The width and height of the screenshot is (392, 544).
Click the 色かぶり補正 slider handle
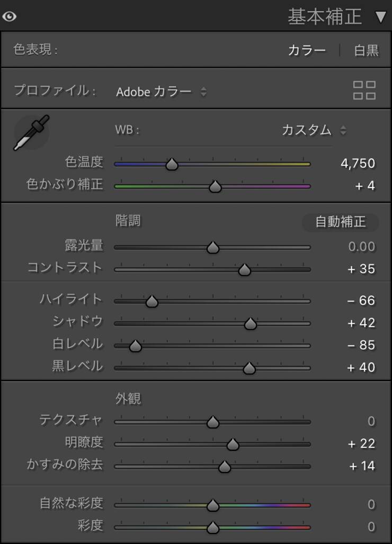tap(215, 186)
